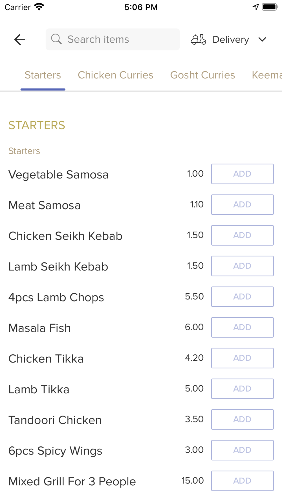
Task: Open the Gosht Curries tab
Action: 202,75
